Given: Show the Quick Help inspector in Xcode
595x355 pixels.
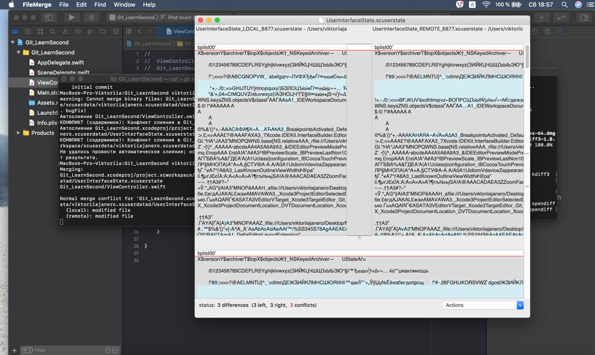Looking at the screenshot, I should coord(547,32).
